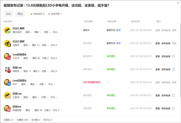This screenshot has width=181, height=123.
Task: Click the 导出 button
Action: pos(20,14)
